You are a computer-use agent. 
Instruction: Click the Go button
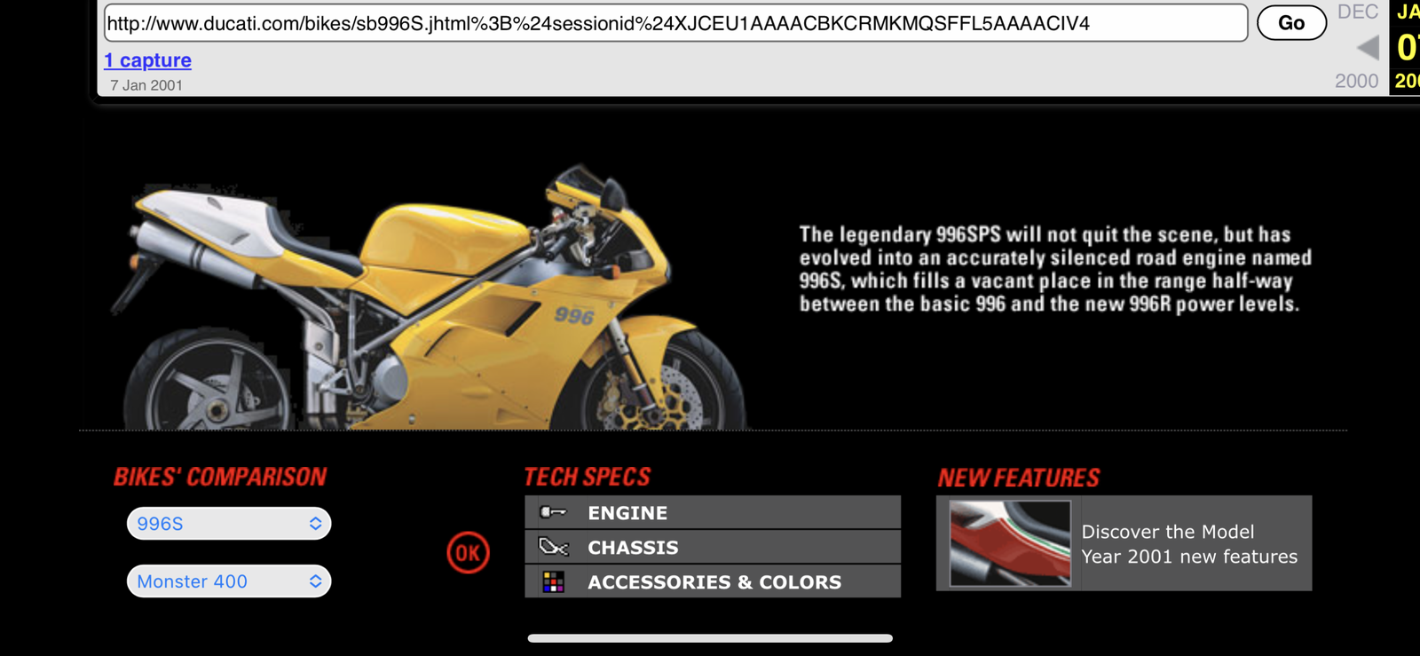[1291, 23]
